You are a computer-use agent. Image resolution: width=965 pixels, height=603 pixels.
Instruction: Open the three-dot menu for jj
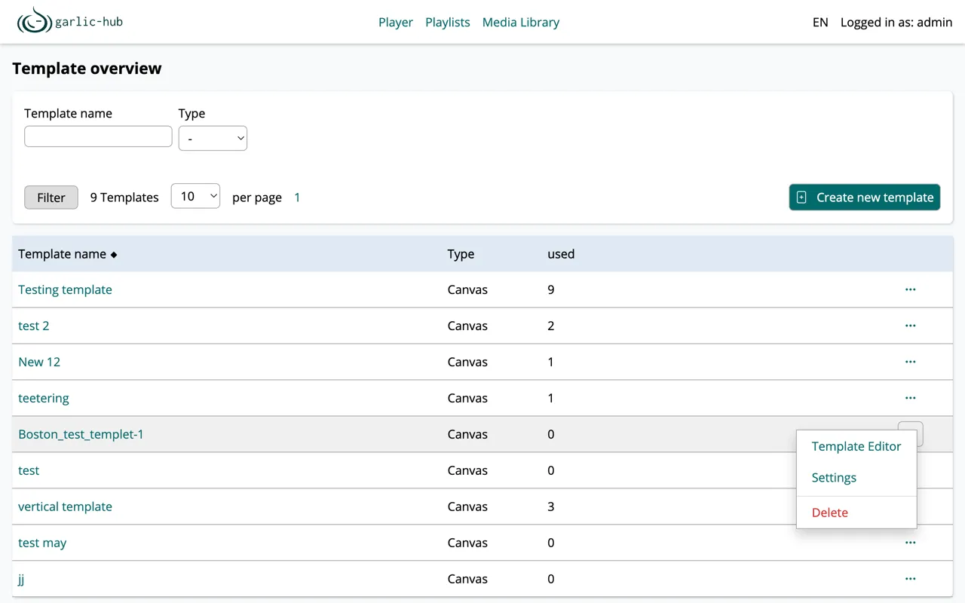(x=910, y=579)
